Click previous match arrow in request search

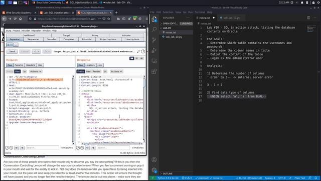(17, 148)
